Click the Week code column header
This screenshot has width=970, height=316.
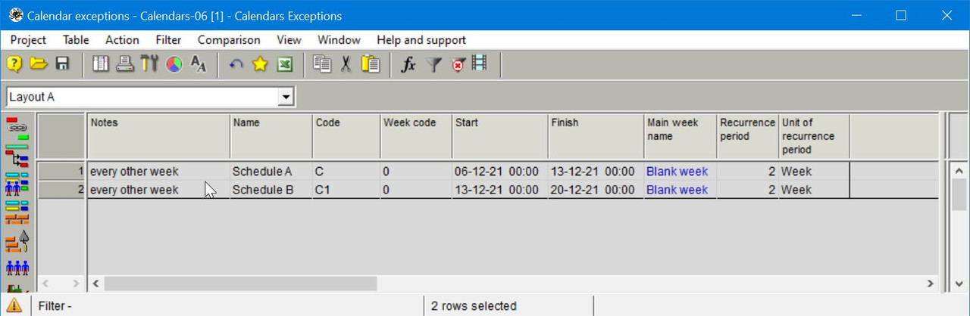point(416,136)
